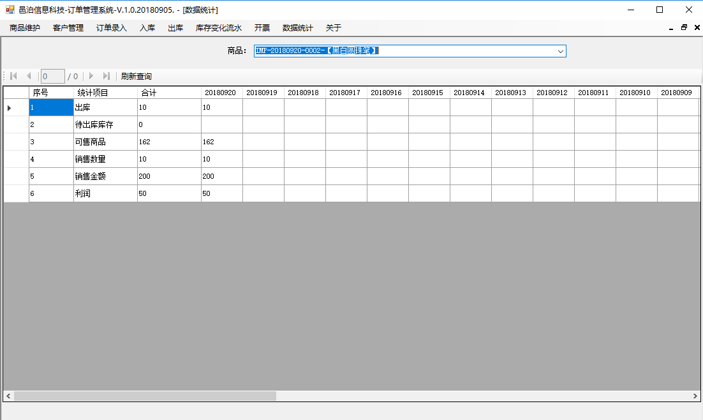
Task: Click the 20180909 column header
Action: point(678,93)
